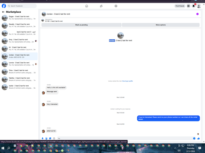The image size is (205, 153).
Task: Open the $1,100 listing link in header
Action: coord(54,21)
